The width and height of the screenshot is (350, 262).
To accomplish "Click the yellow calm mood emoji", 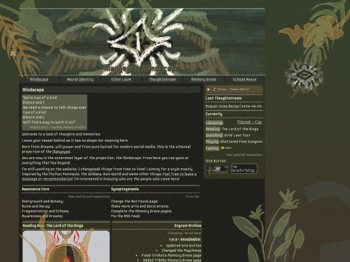I will (x=222, y=148).
